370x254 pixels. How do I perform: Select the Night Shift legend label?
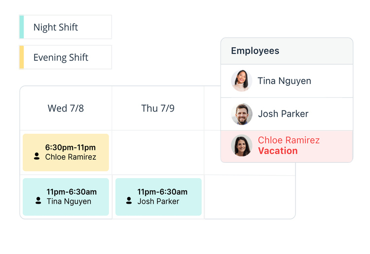[56, 27]
